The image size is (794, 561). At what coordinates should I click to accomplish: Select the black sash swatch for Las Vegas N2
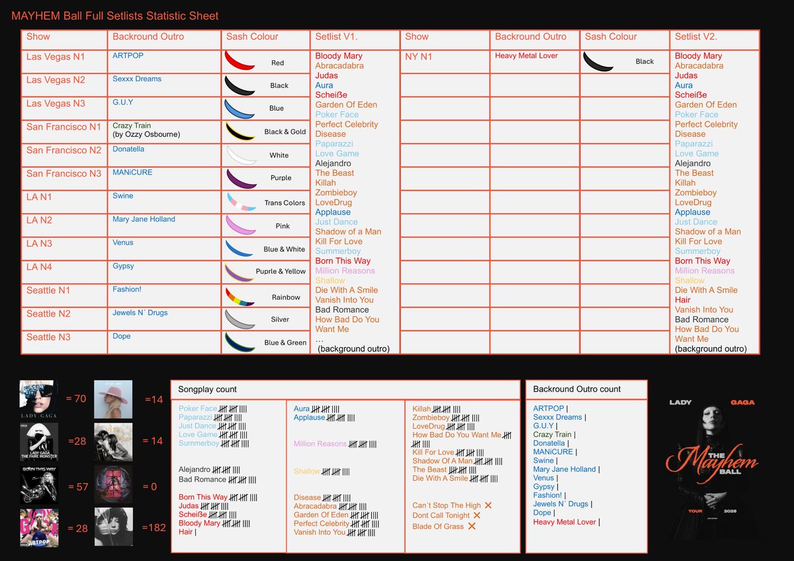coord(240,85)
